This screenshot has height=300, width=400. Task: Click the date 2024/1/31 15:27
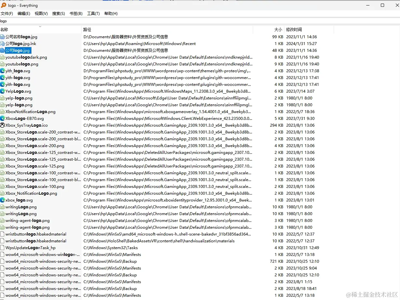point(302,44)
